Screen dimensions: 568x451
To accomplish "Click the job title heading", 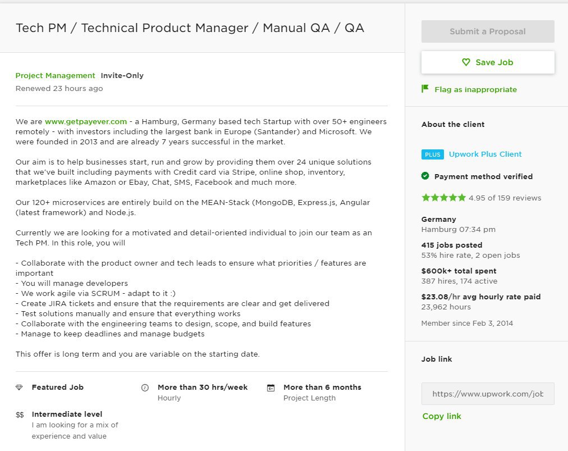I will point(190,28).
